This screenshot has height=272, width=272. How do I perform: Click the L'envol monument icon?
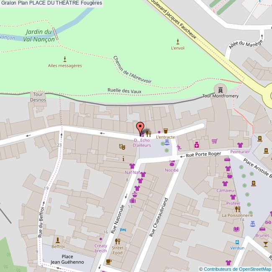[x=178, y=41]
